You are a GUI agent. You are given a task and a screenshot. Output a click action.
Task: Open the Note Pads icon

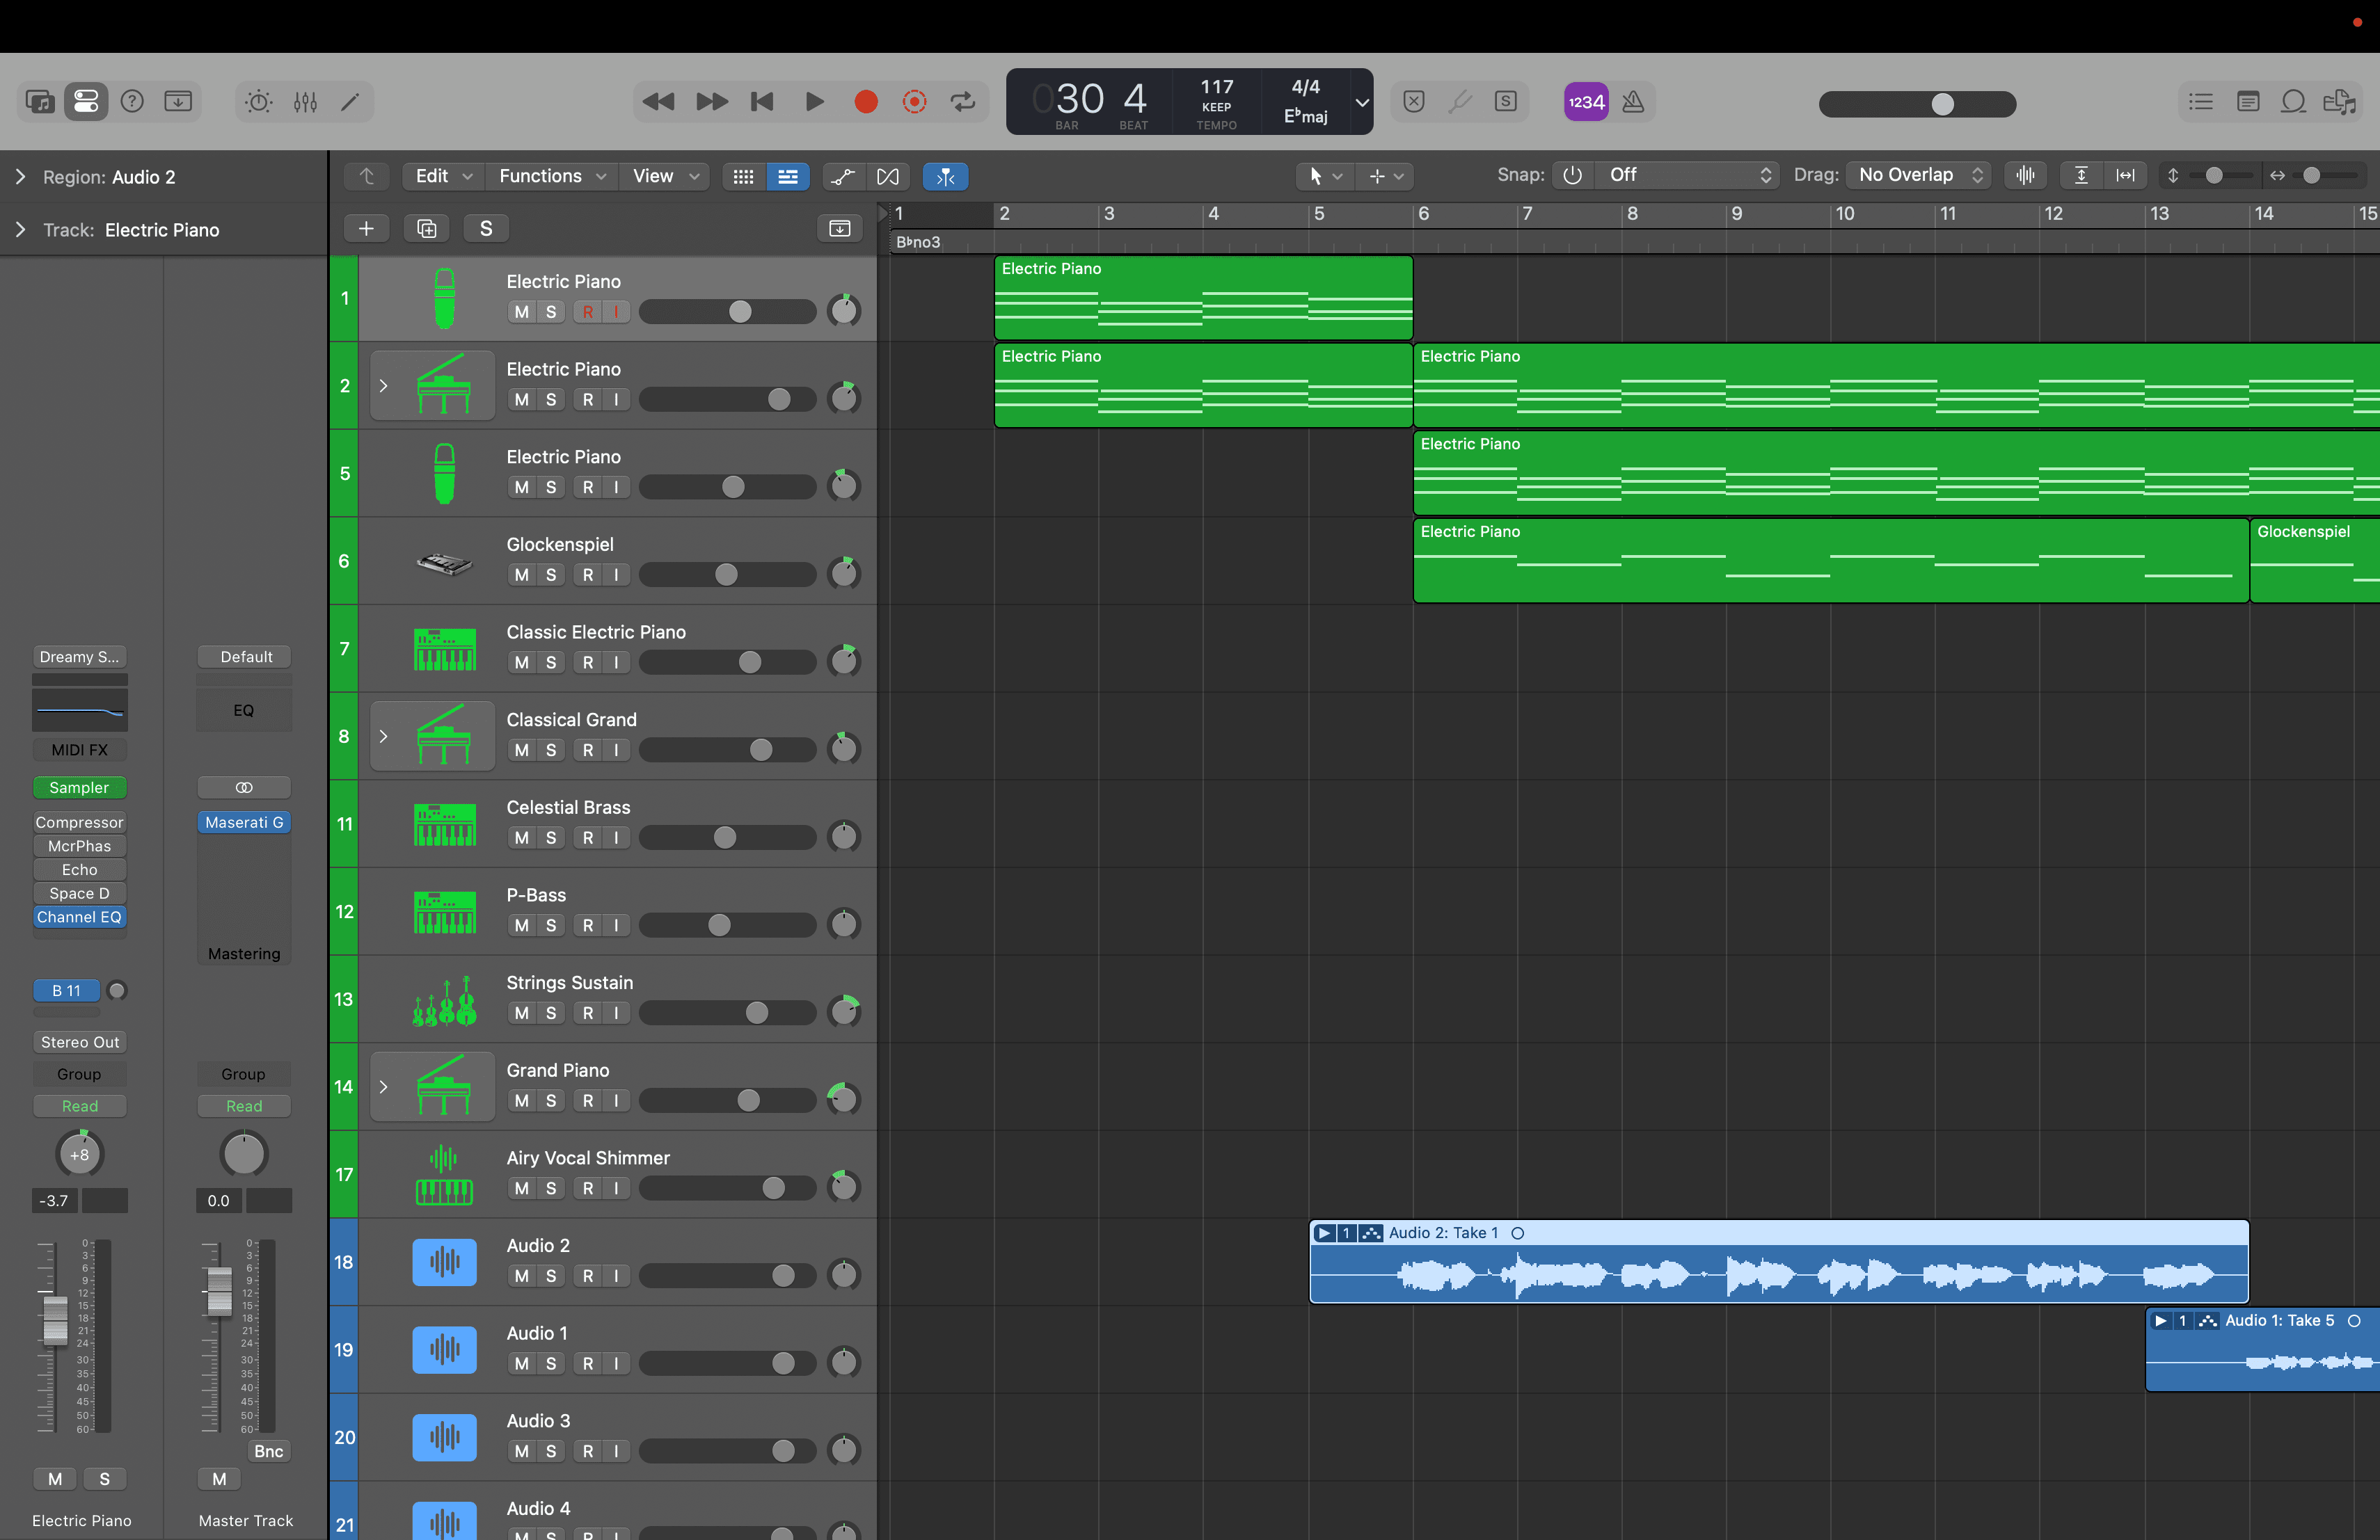point(2247,101)
